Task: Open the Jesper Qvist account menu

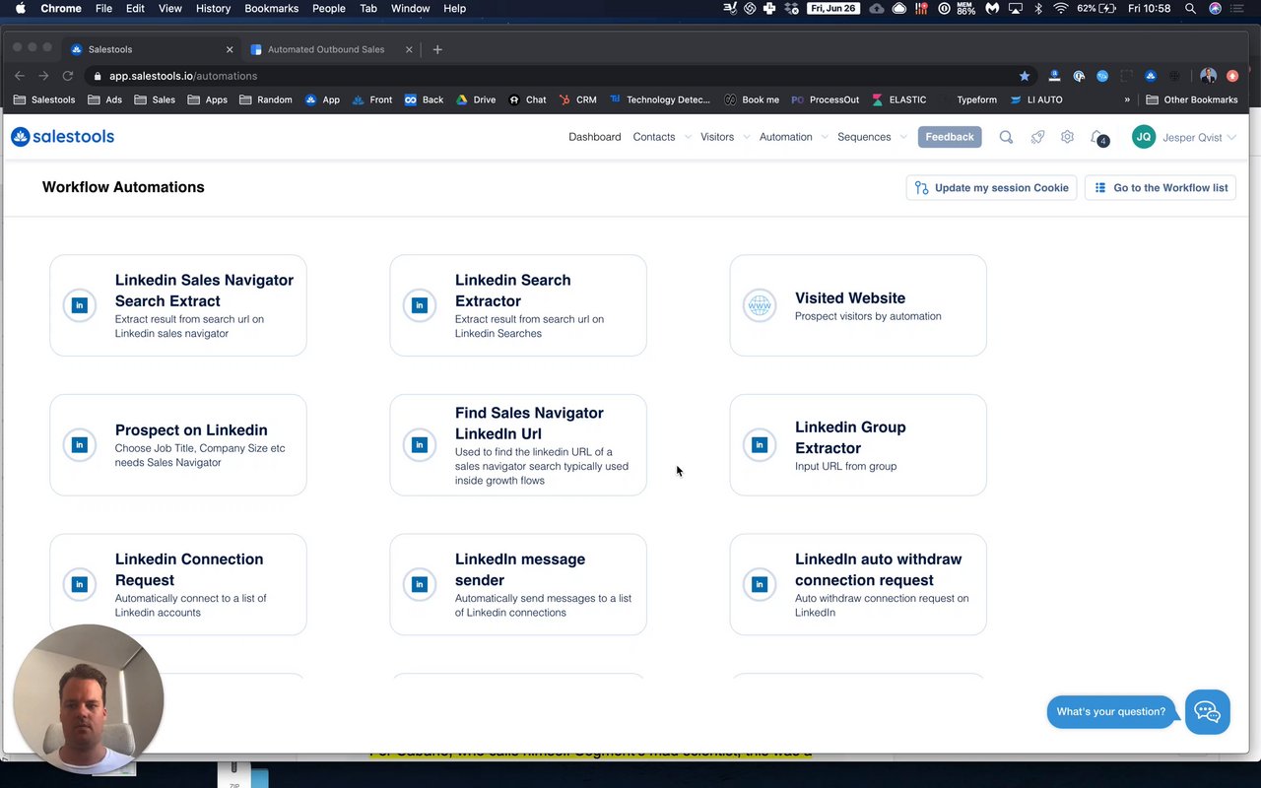Action: pyautogui.click(x=1184, y=137)
